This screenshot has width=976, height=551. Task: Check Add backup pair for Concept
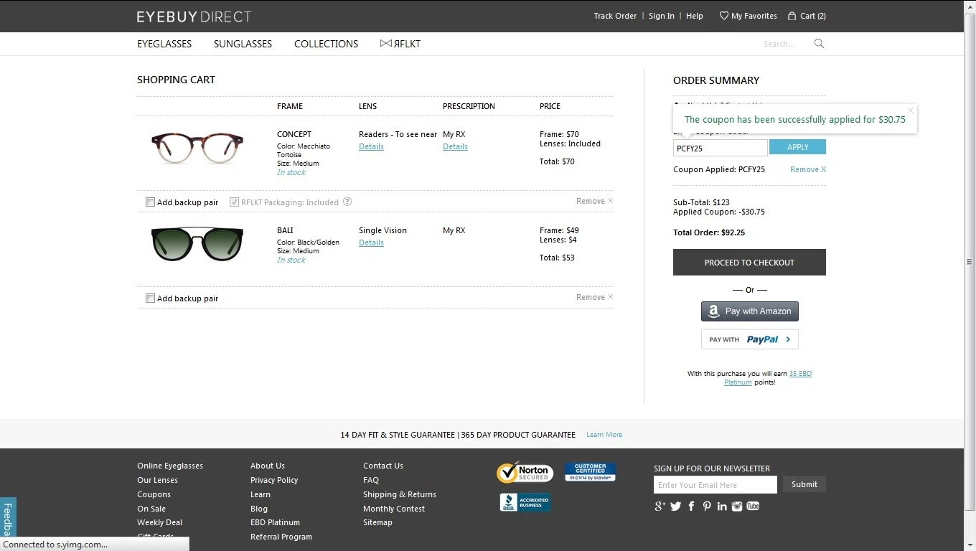coord(150,202)
